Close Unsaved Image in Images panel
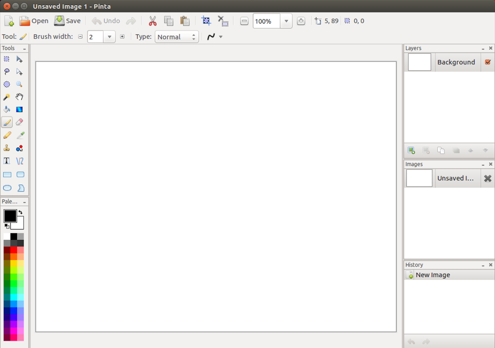The width and height of the screenshot is (495, 348). pyautogui.click(x=488, y=178)
